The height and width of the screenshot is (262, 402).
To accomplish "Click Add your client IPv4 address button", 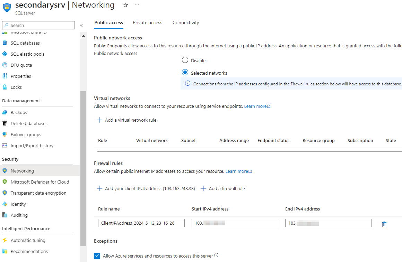I will 146,188.
